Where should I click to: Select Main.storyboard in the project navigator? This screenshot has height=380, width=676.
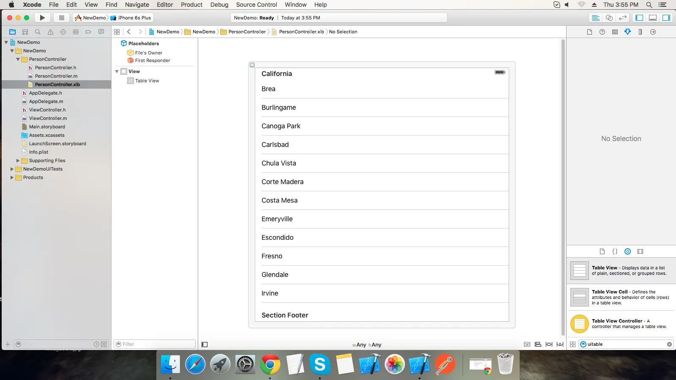[47, 127]
